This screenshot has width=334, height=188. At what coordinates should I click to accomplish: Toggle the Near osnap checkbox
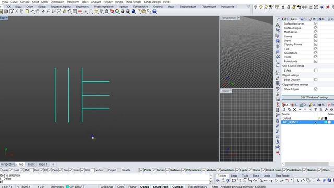pos(1,170)
